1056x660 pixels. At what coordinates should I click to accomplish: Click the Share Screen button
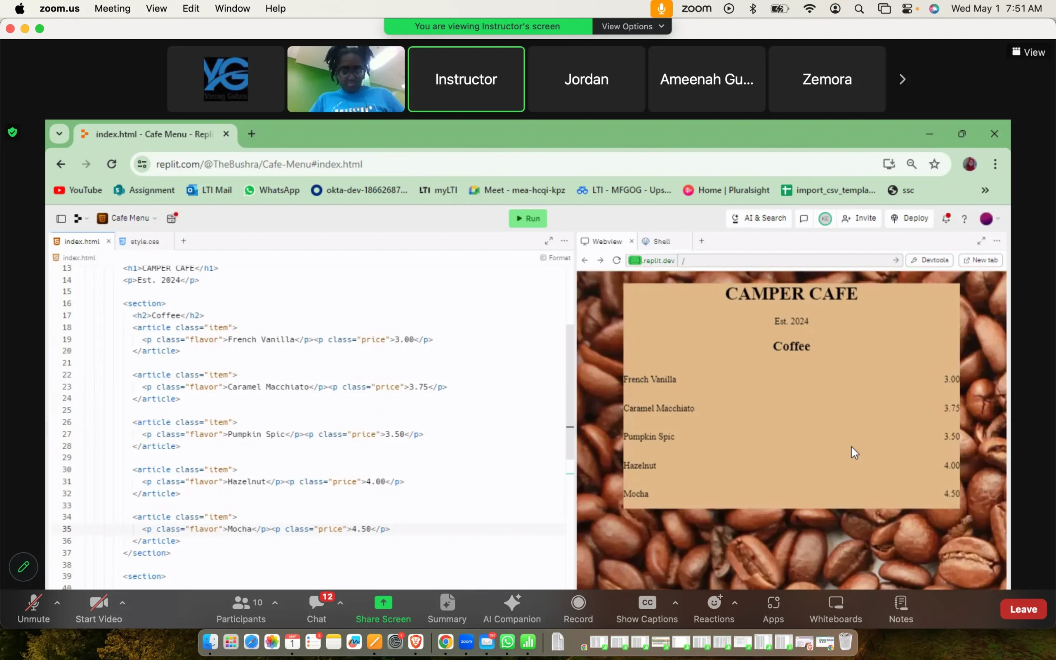(x=383, y=608)
